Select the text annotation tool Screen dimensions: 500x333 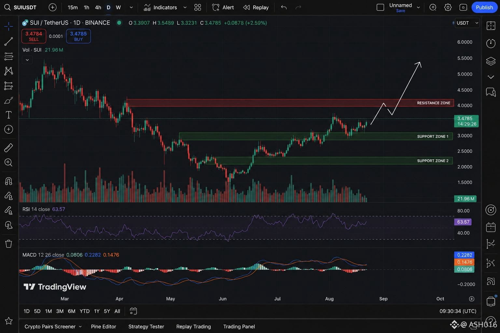coord(9,115)
